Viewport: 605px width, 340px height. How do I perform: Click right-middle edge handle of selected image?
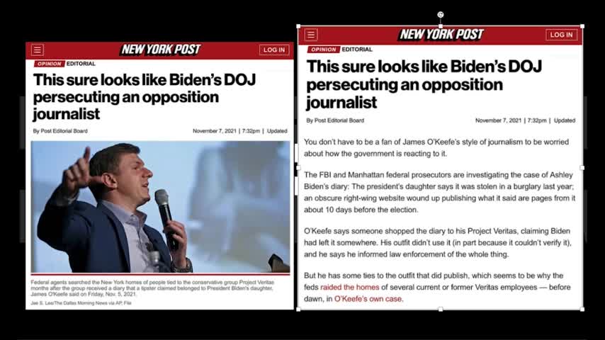point(582,168)
